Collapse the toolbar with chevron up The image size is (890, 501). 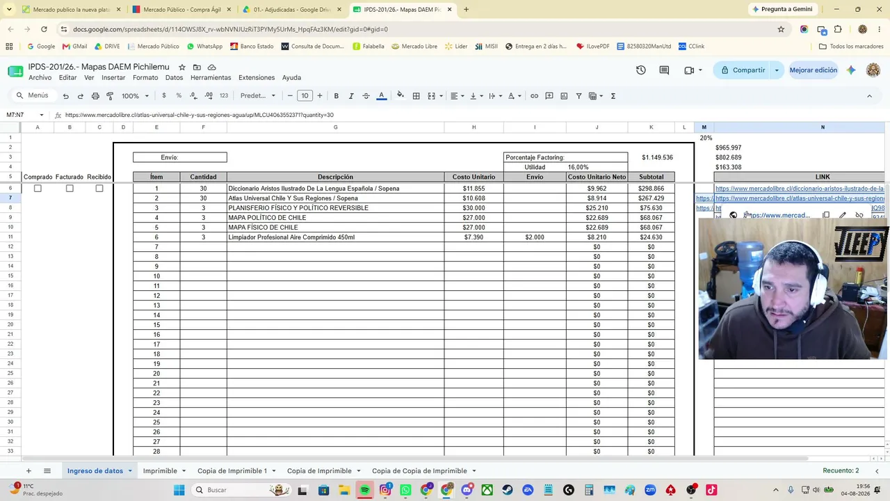point(869,96)
